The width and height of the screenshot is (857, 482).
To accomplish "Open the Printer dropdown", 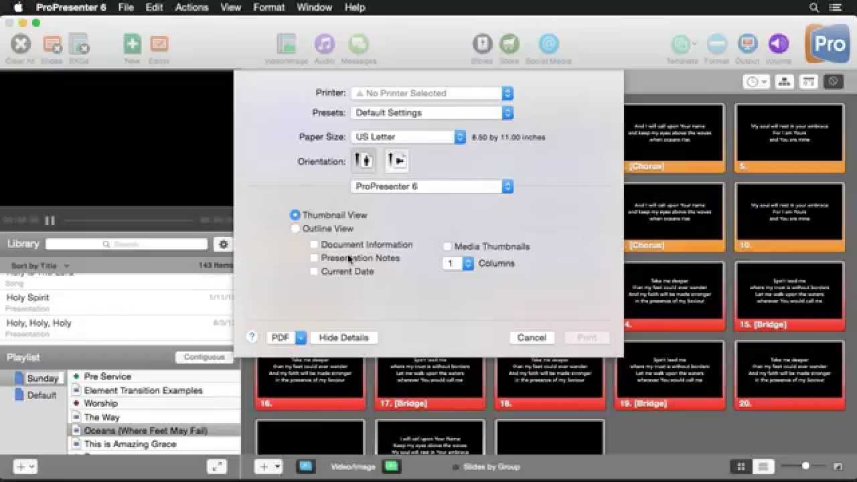I will point(432,93).
